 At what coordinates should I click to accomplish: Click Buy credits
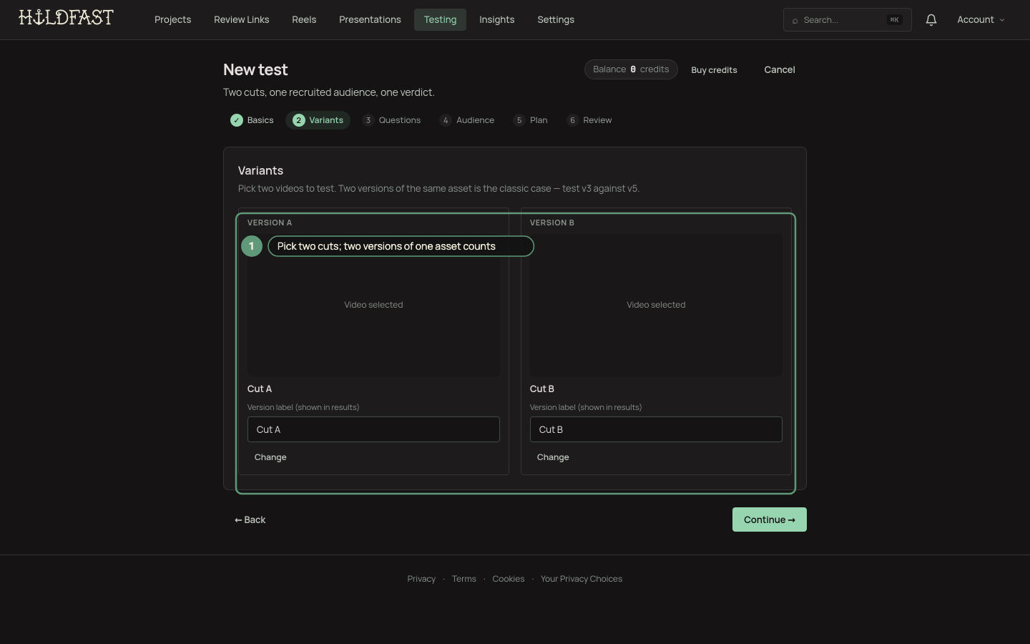click(714, 70)
